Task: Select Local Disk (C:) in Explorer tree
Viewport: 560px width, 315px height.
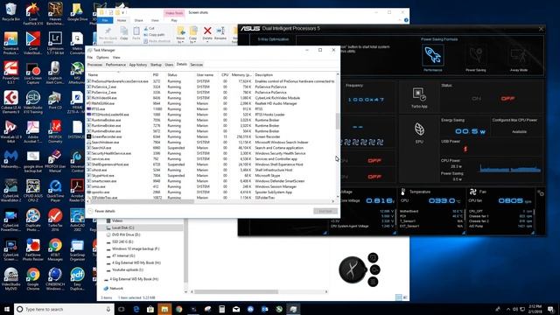Action: [122, 227]
